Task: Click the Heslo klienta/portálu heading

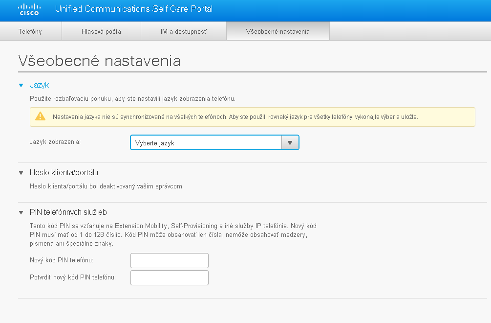Action: [64, 172]
